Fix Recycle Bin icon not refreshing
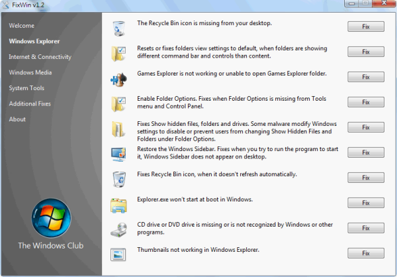This screenshot has width=397, height=277. pos(366,178)
